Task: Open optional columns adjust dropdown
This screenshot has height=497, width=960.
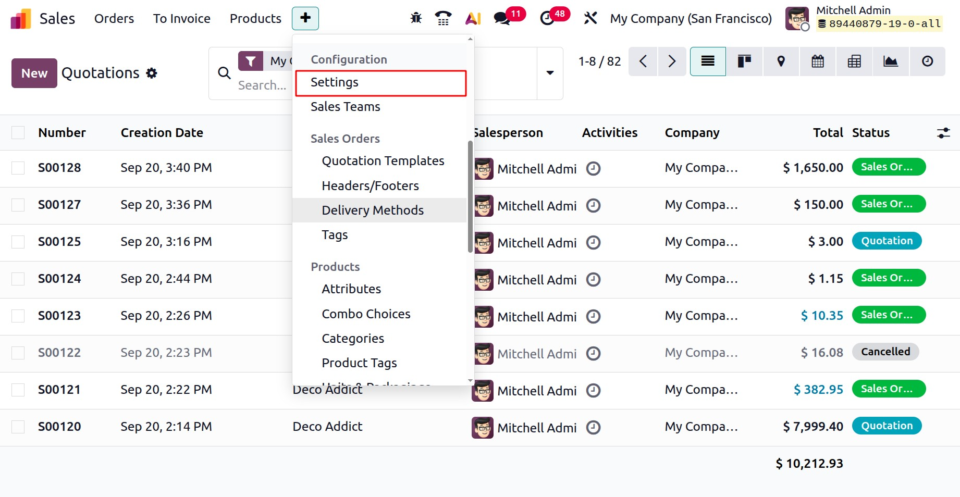Action: [943, 133]
